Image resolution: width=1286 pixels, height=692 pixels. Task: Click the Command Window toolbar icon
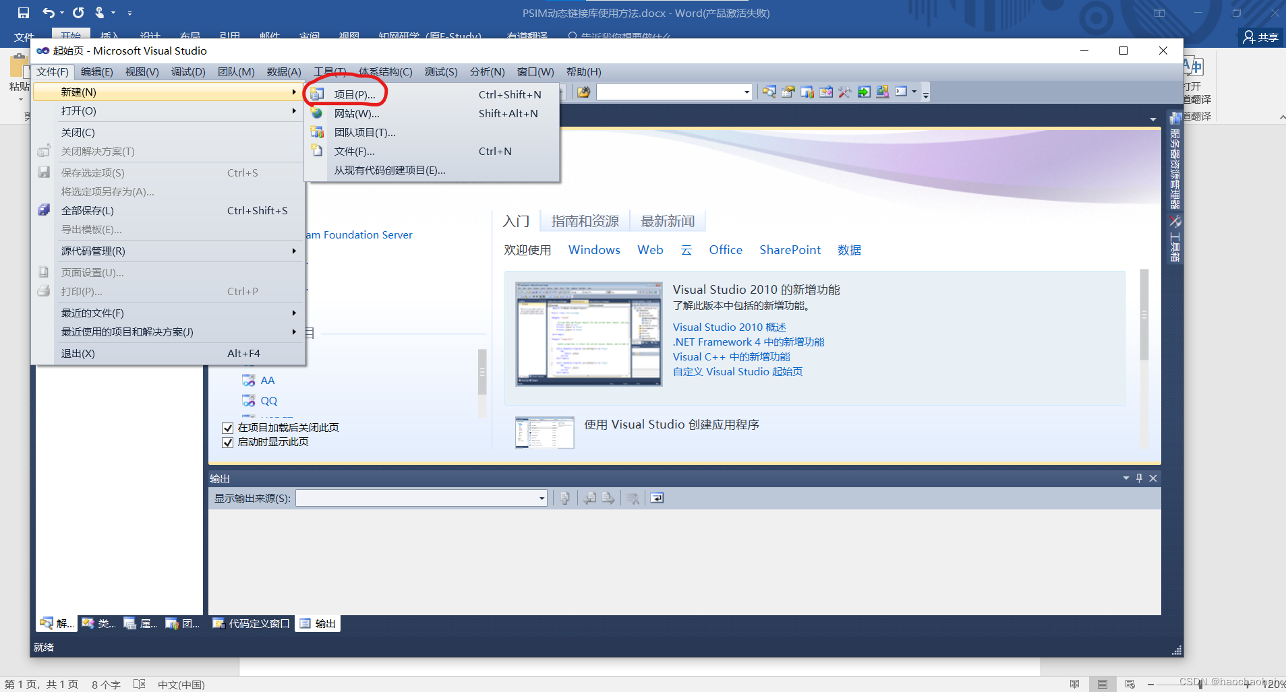pyautogui.click(x=901, y=92)
